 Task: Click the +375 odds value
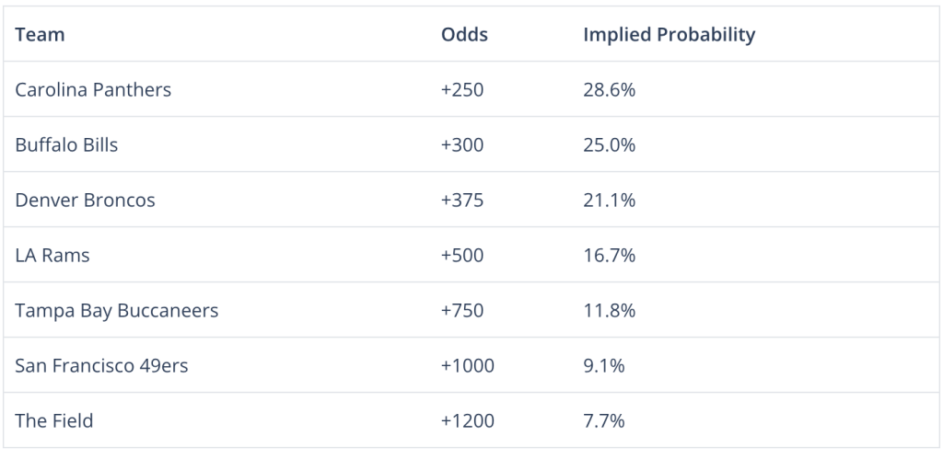coord(462,200)
